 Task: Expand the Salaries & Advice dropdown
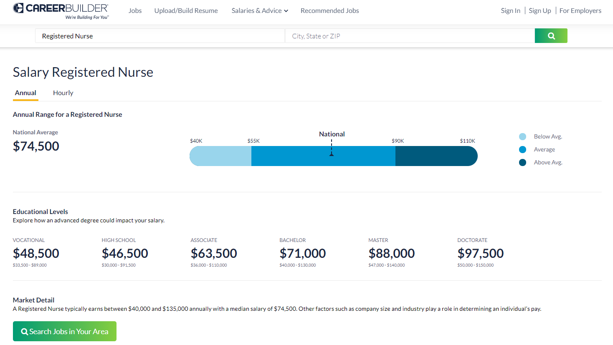[260, 10]
